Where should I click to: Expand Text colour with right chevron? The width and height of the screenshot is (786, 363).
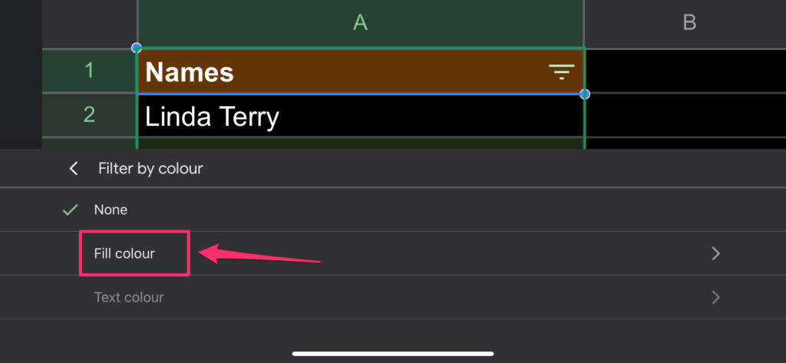click(716, 297)
